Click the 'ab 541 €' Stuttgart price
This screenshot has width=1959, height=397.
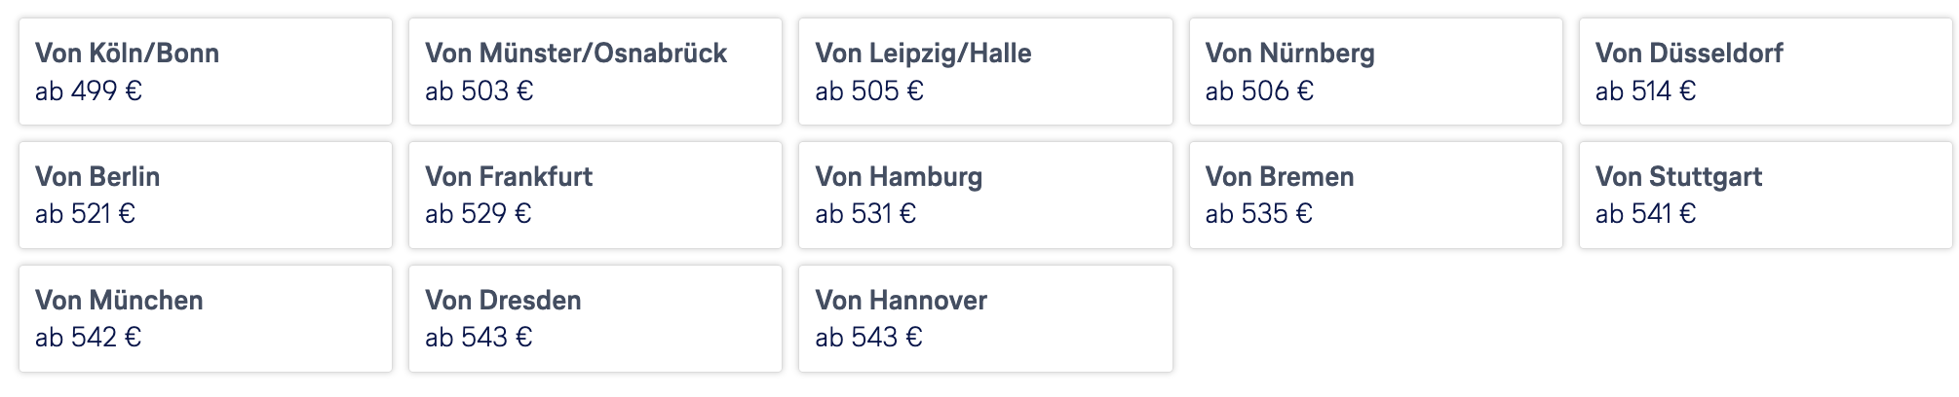pos(1645,214)
